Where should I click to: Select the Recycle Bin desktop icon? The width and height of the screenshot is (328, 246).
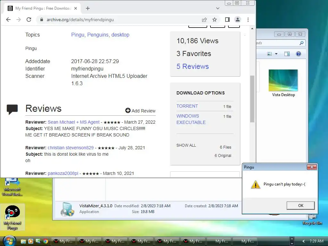[x=312, y=220]
